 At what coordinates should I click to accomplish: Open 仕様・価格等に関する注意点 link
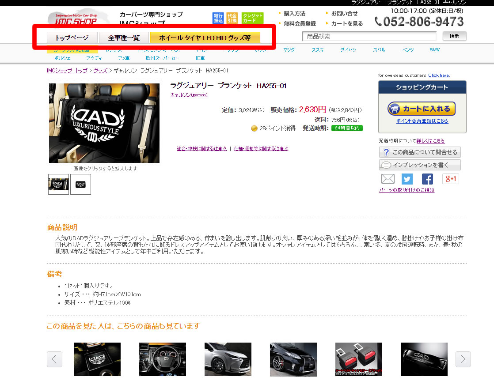(261, 149)
